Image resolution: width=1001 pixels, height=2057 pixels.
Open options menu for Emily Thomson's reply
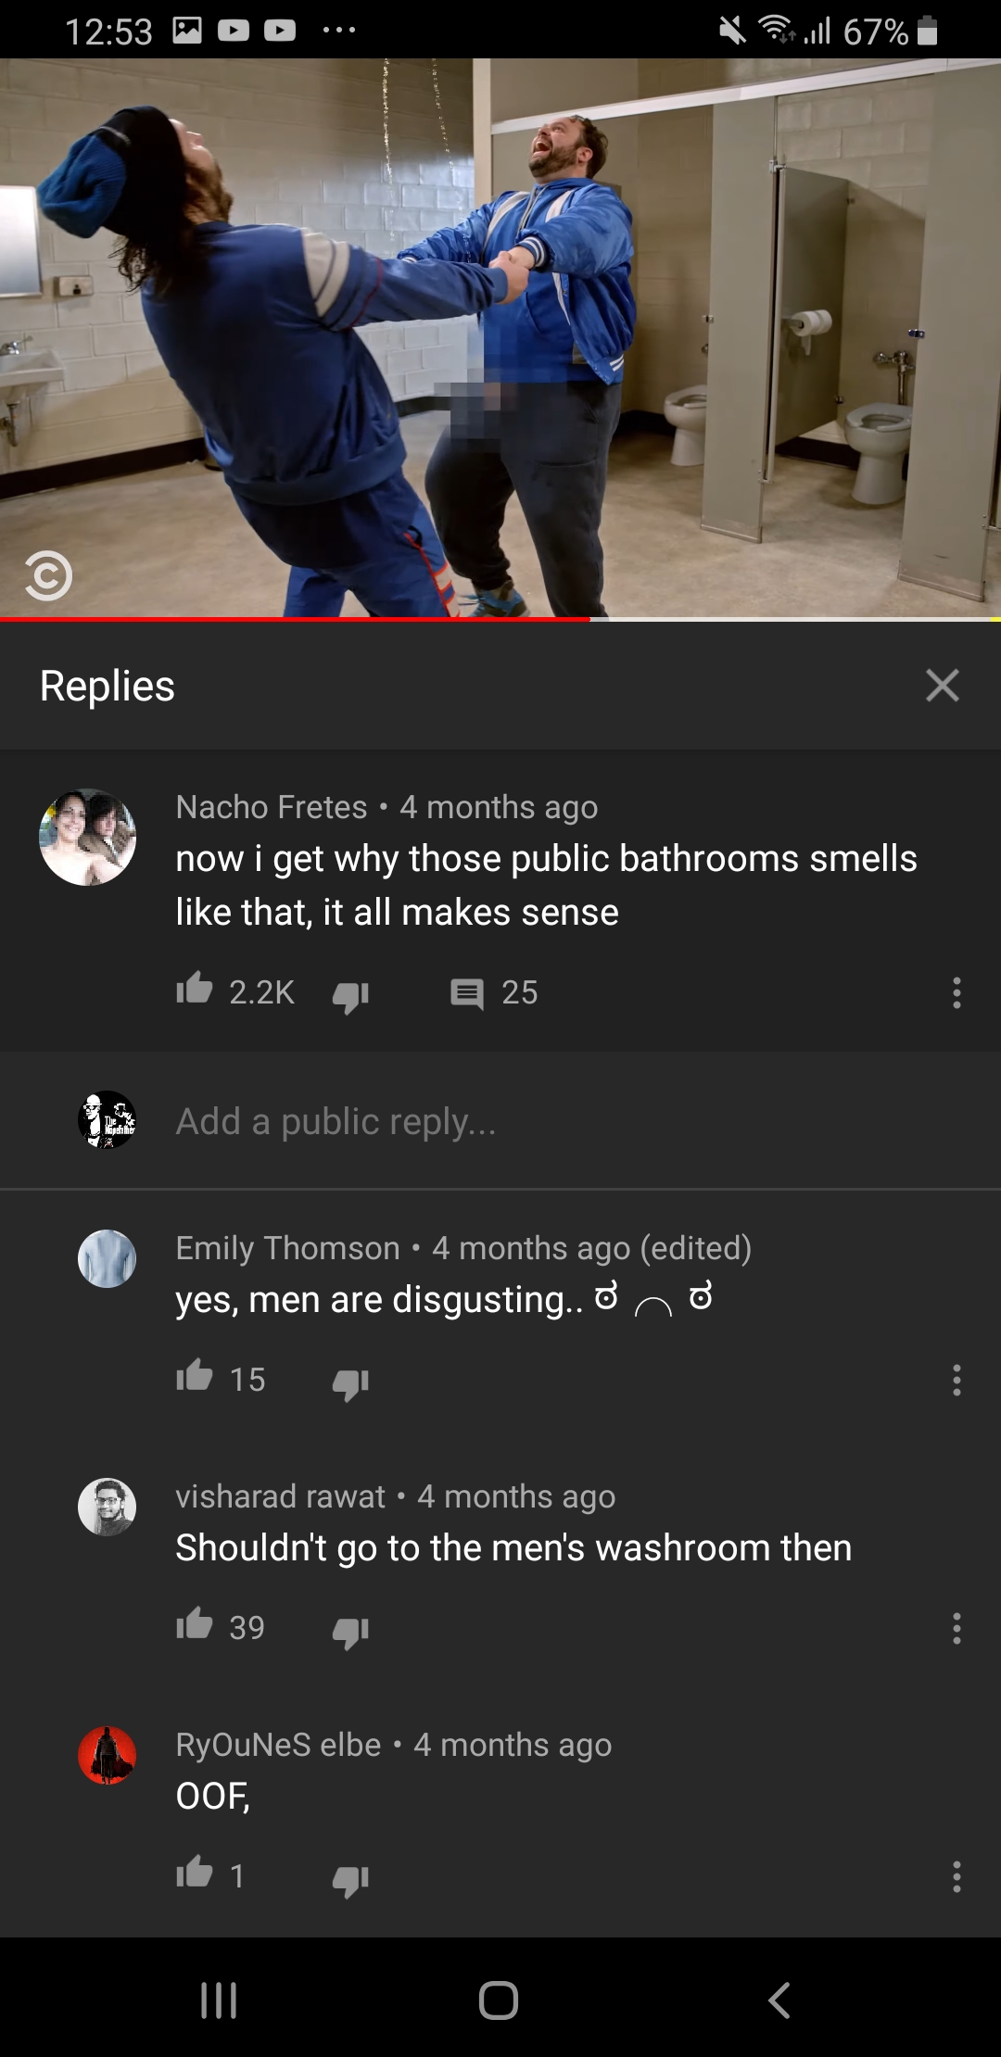(957, 1380)
